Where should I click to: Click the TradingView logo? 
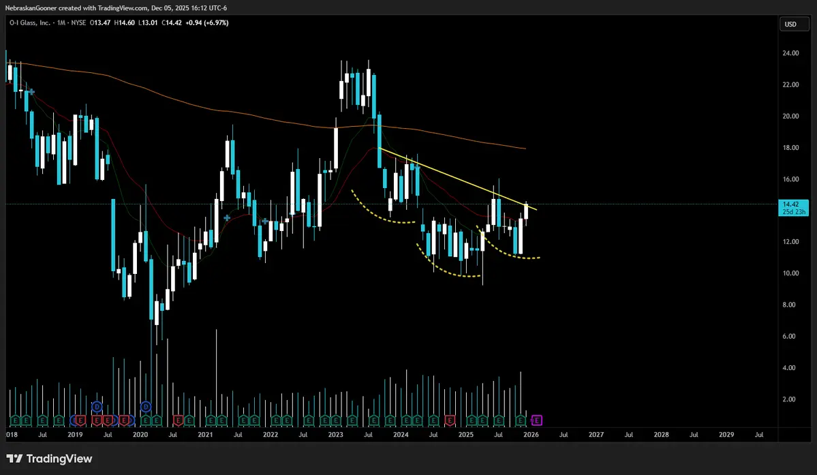click(50, 459)
